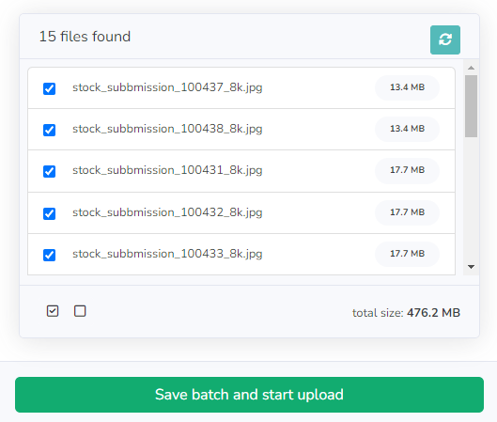The height and width of the screenshot is (422, 497).
Task: Click the scrollbar down arrow
Action: [471, 267]
